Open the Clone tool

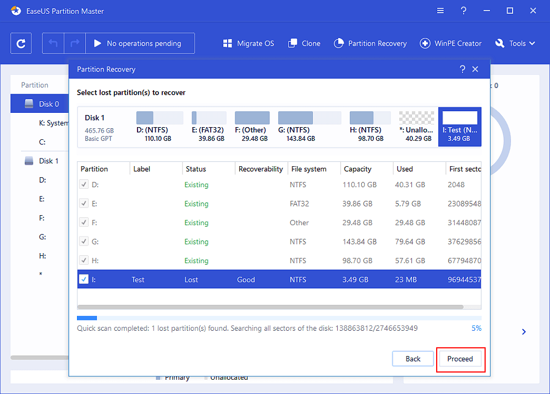coord(304,43)
